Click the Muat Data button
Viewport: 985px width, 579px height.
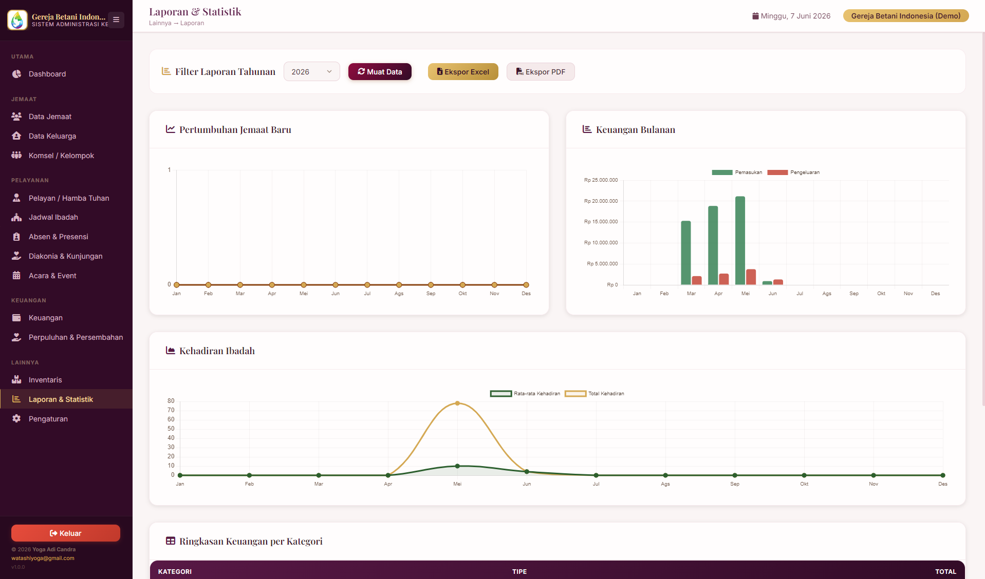pos(380,72)
